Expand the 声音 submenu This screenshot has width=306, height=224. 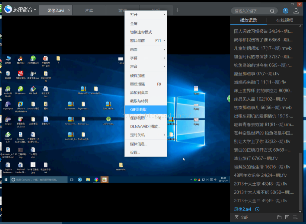[x=146, y=66]
